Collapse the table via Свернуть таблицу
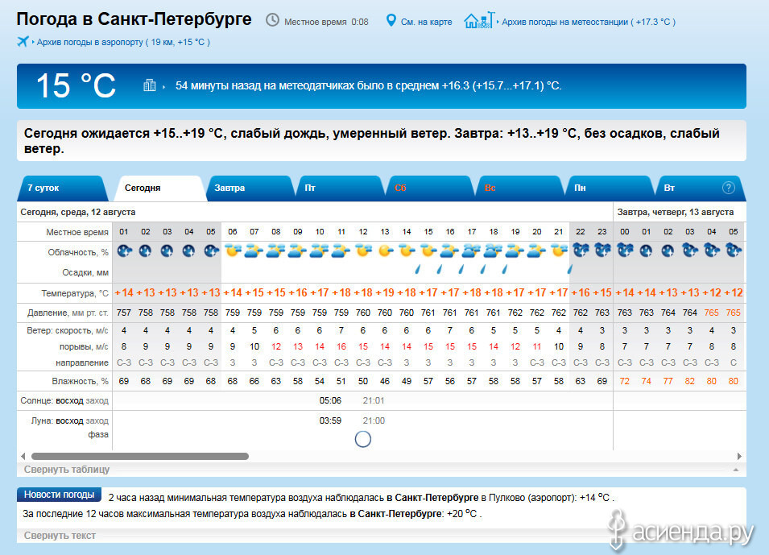The height and width of the screenshot is (555, 769). pyautogui.click(x=67, y=470)
